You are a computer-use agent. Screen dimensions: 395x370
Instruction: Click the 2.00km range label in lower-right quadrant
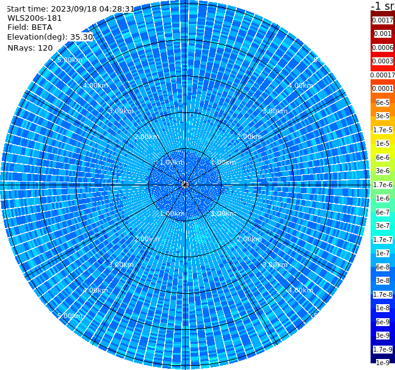(250, 239)
